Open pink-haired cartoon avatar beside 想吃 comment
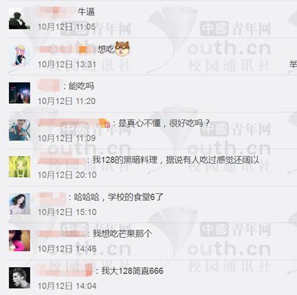The width and height of the screenshot is (297, 295). coord(20,56)
